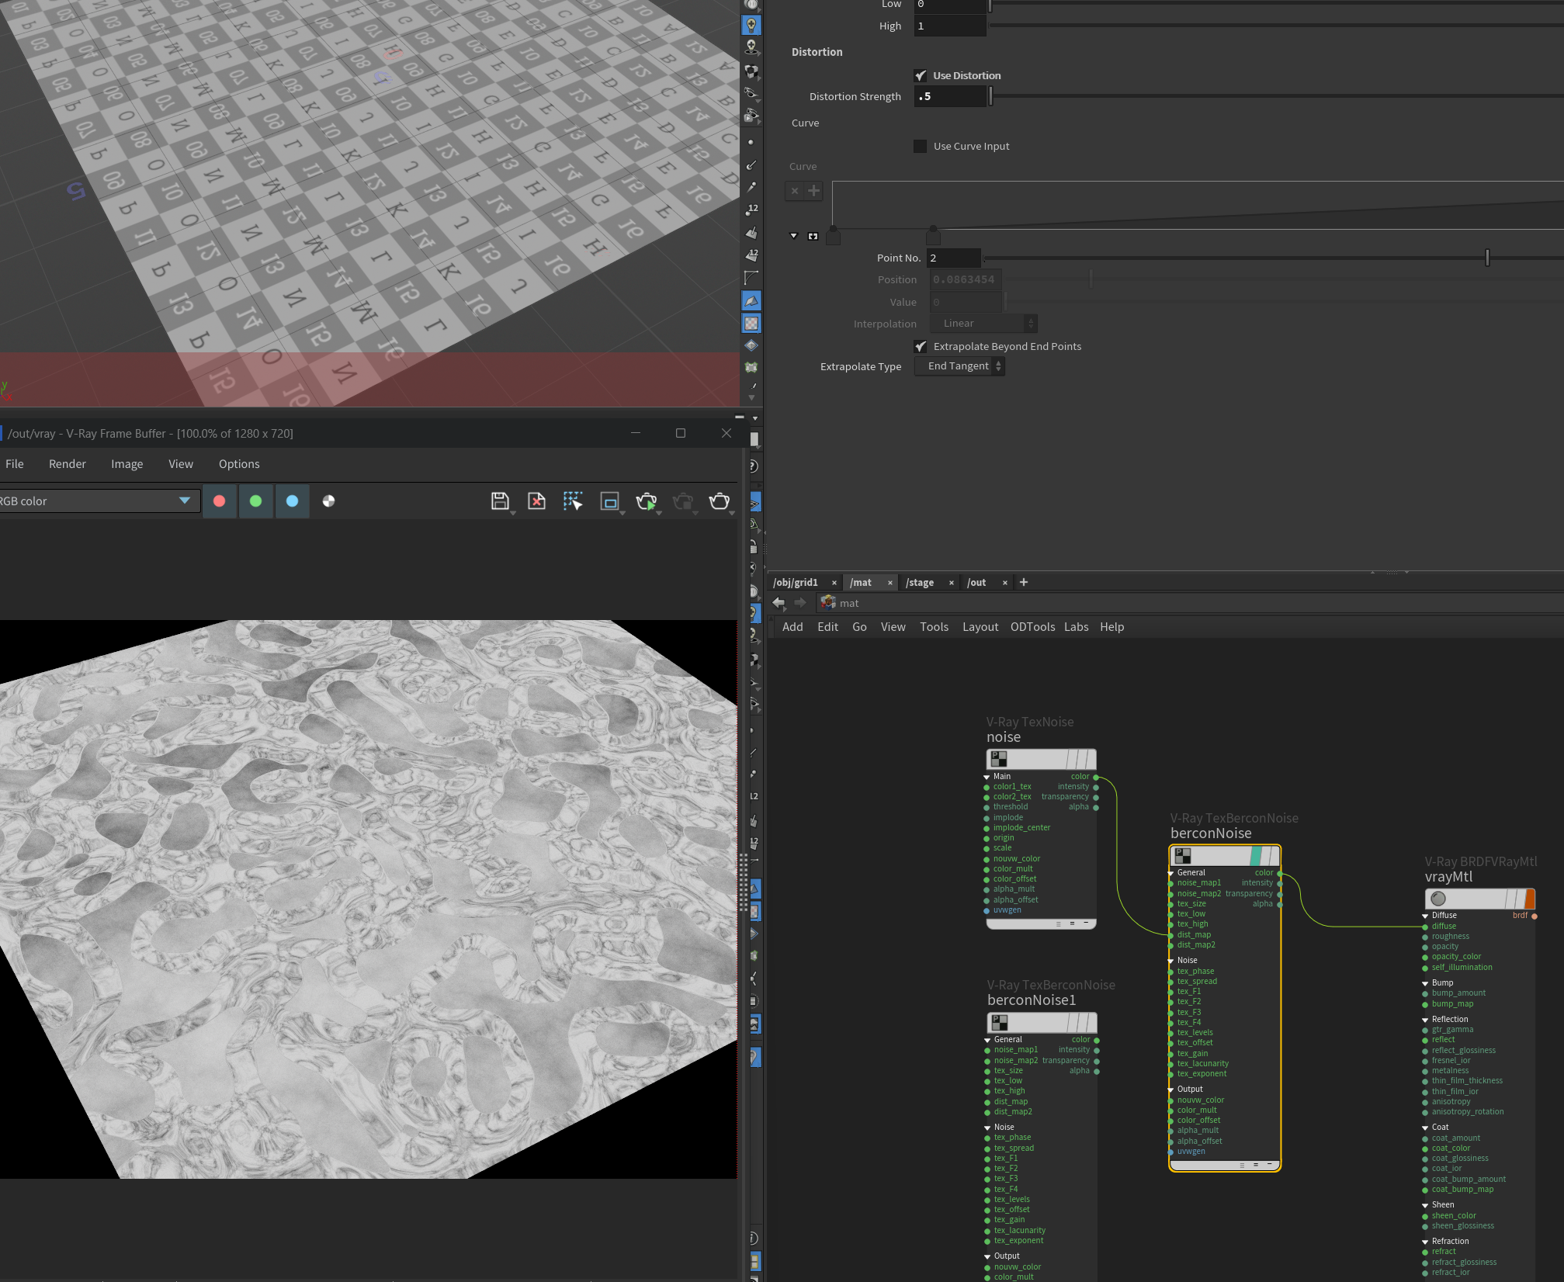1564x1282 pixels.
Task: Click the berconNoise node type icon
Action: (x=1183, y=855)
